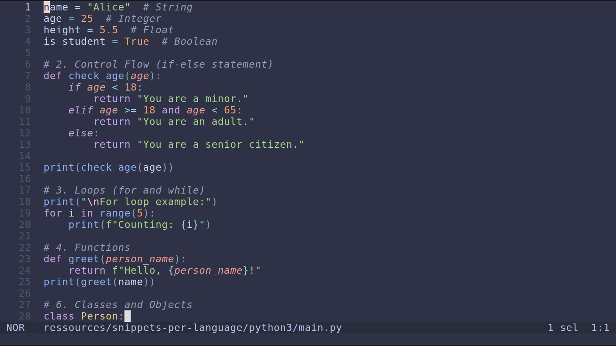Image resolution: width=616 pixels, height=346 pixels.
Task: Click the 'elif' keyword on line 10
Action: tap(81, 110)
